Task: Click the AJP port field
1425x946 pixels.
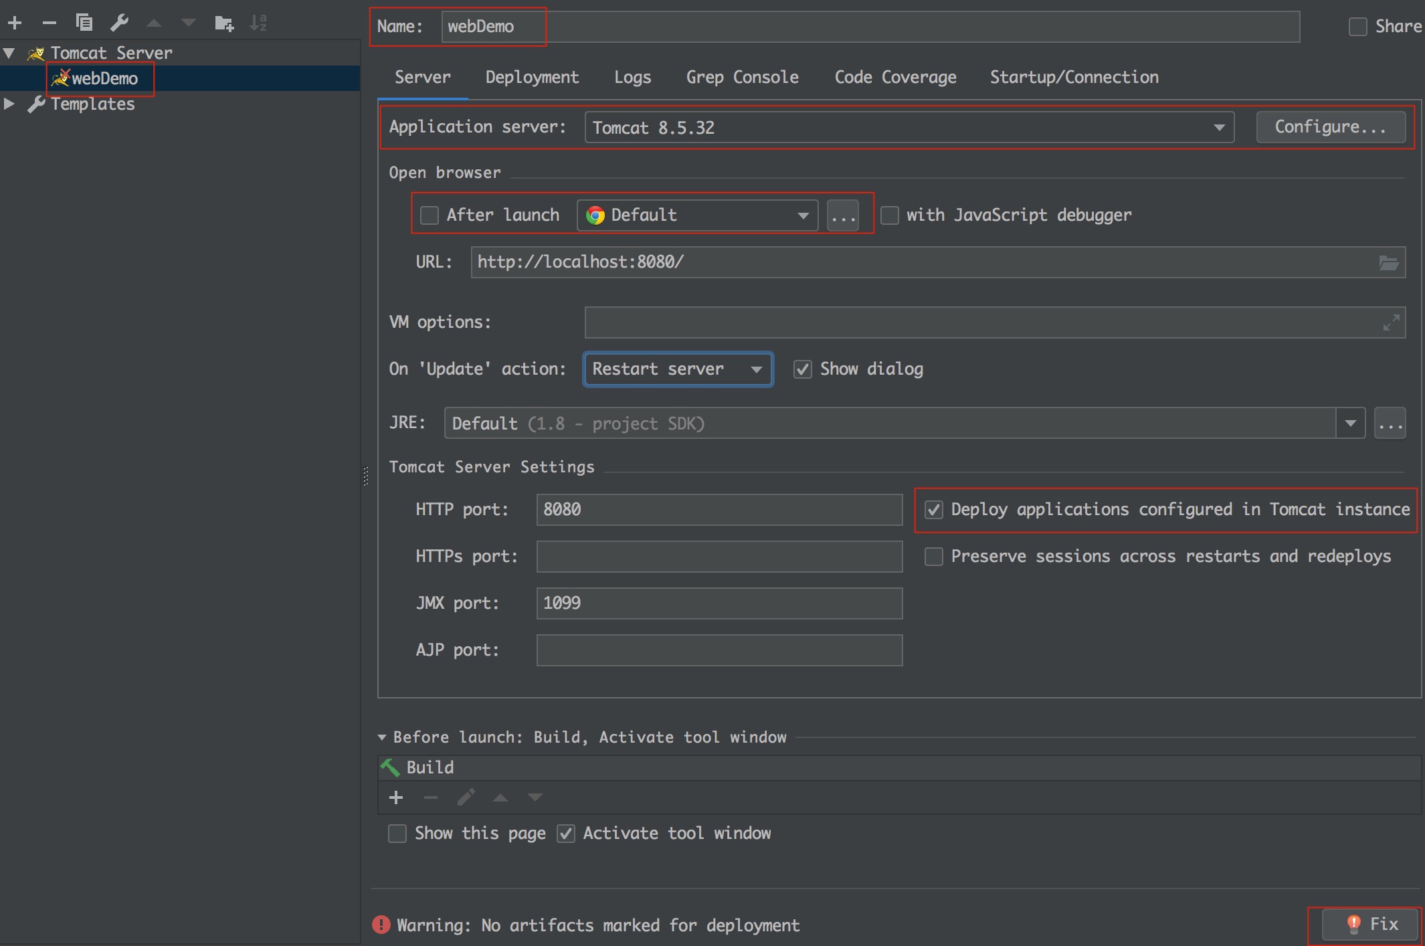Action: [x=719, y=650]
